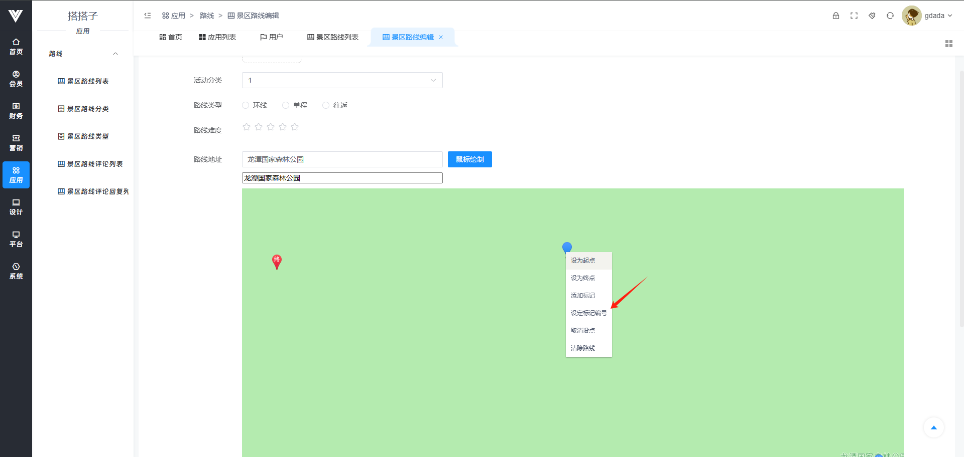Select the 往返 route type radio
964x457 pixels.
[326, 105]
